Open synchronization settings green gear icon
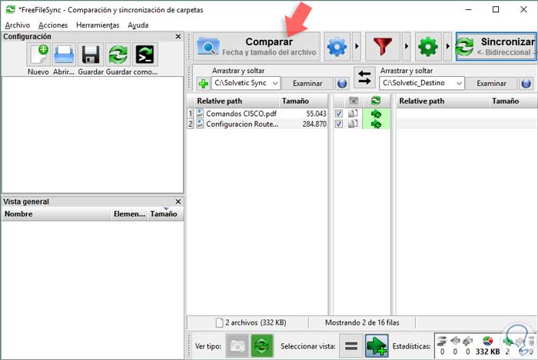This screenshot has height=360, width=538. pos(428,47)
